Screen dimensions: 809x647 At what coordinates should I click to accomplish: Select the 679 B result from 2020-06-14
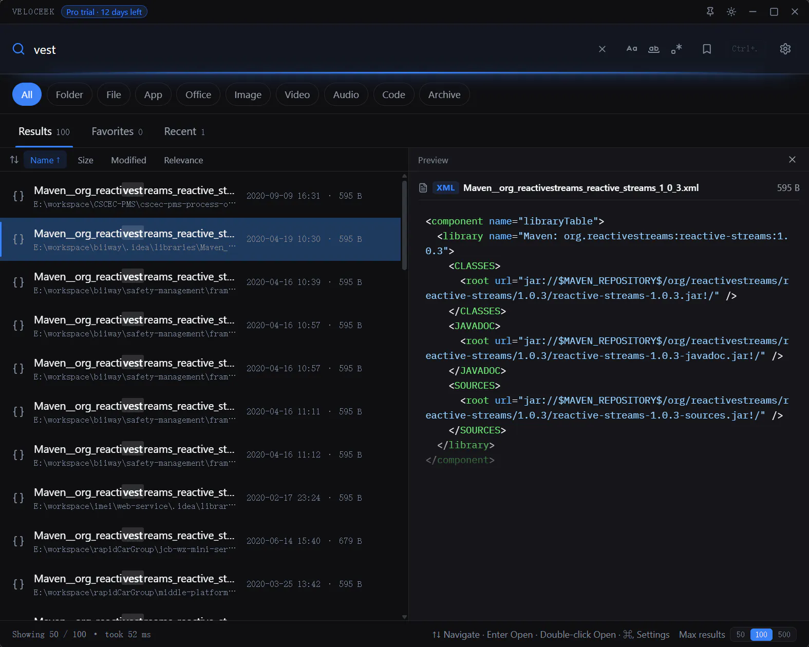(200, 541)
